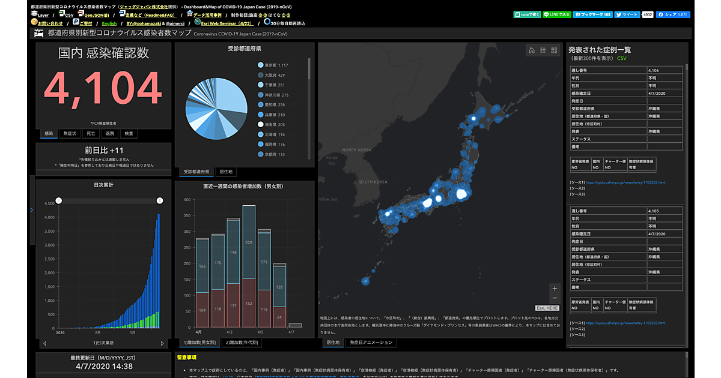Click the Twitter tweet share button
721x378 pixels.
(x=626, y=14)
